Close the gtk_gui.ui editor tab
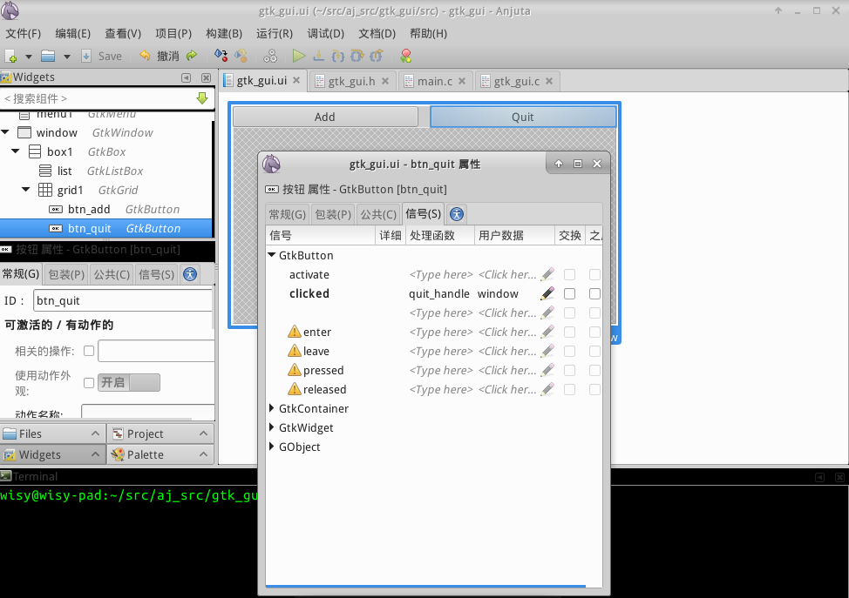 296,81
